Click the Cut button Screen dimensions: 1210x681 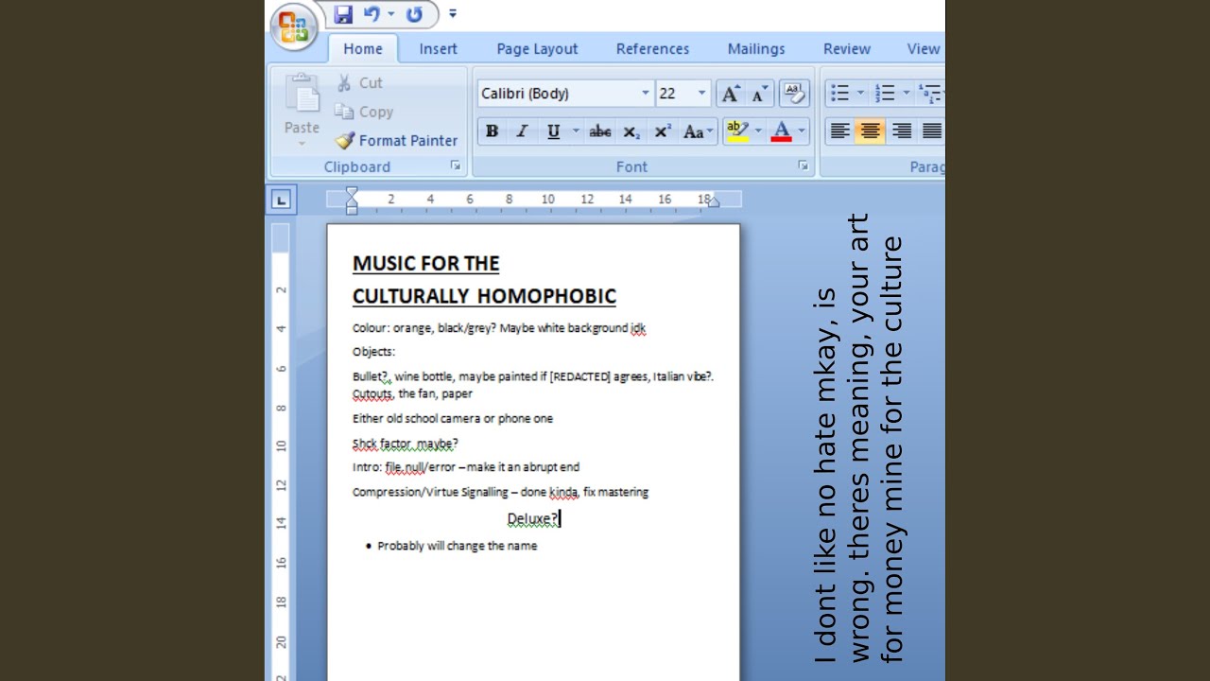(359, 83)
